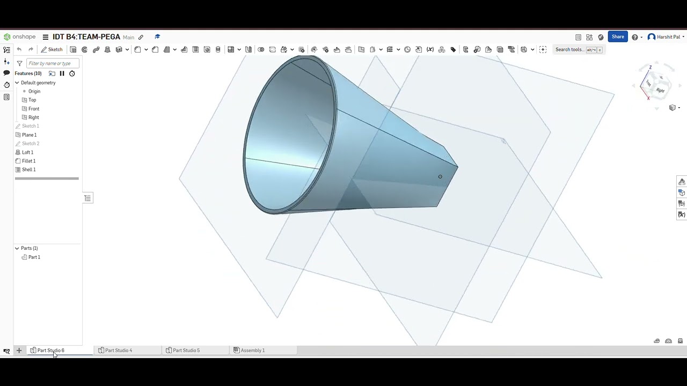
Task: Expand the Draft tool dropdown
Action: 174,50
